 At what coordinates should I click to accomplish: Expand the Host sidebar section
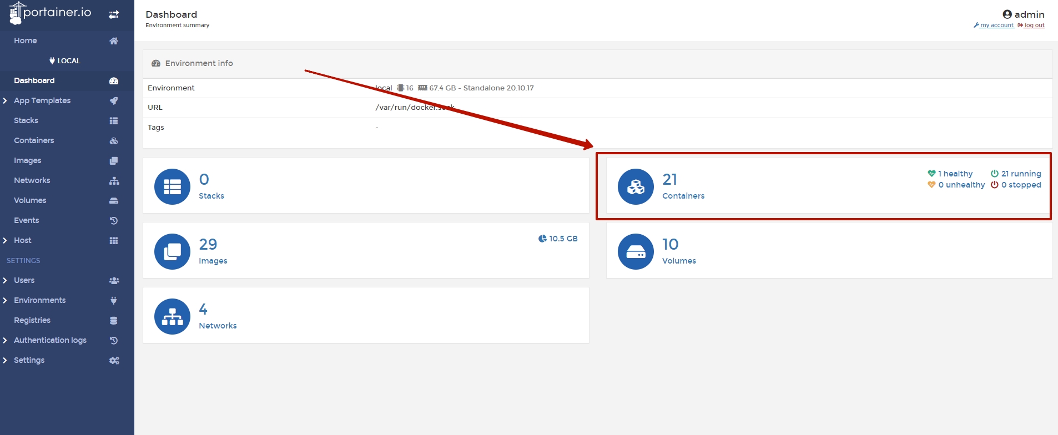[5, 241]
